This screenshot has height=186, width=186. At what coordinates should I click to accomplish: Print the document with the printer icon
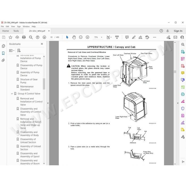(x=24, y=37)
